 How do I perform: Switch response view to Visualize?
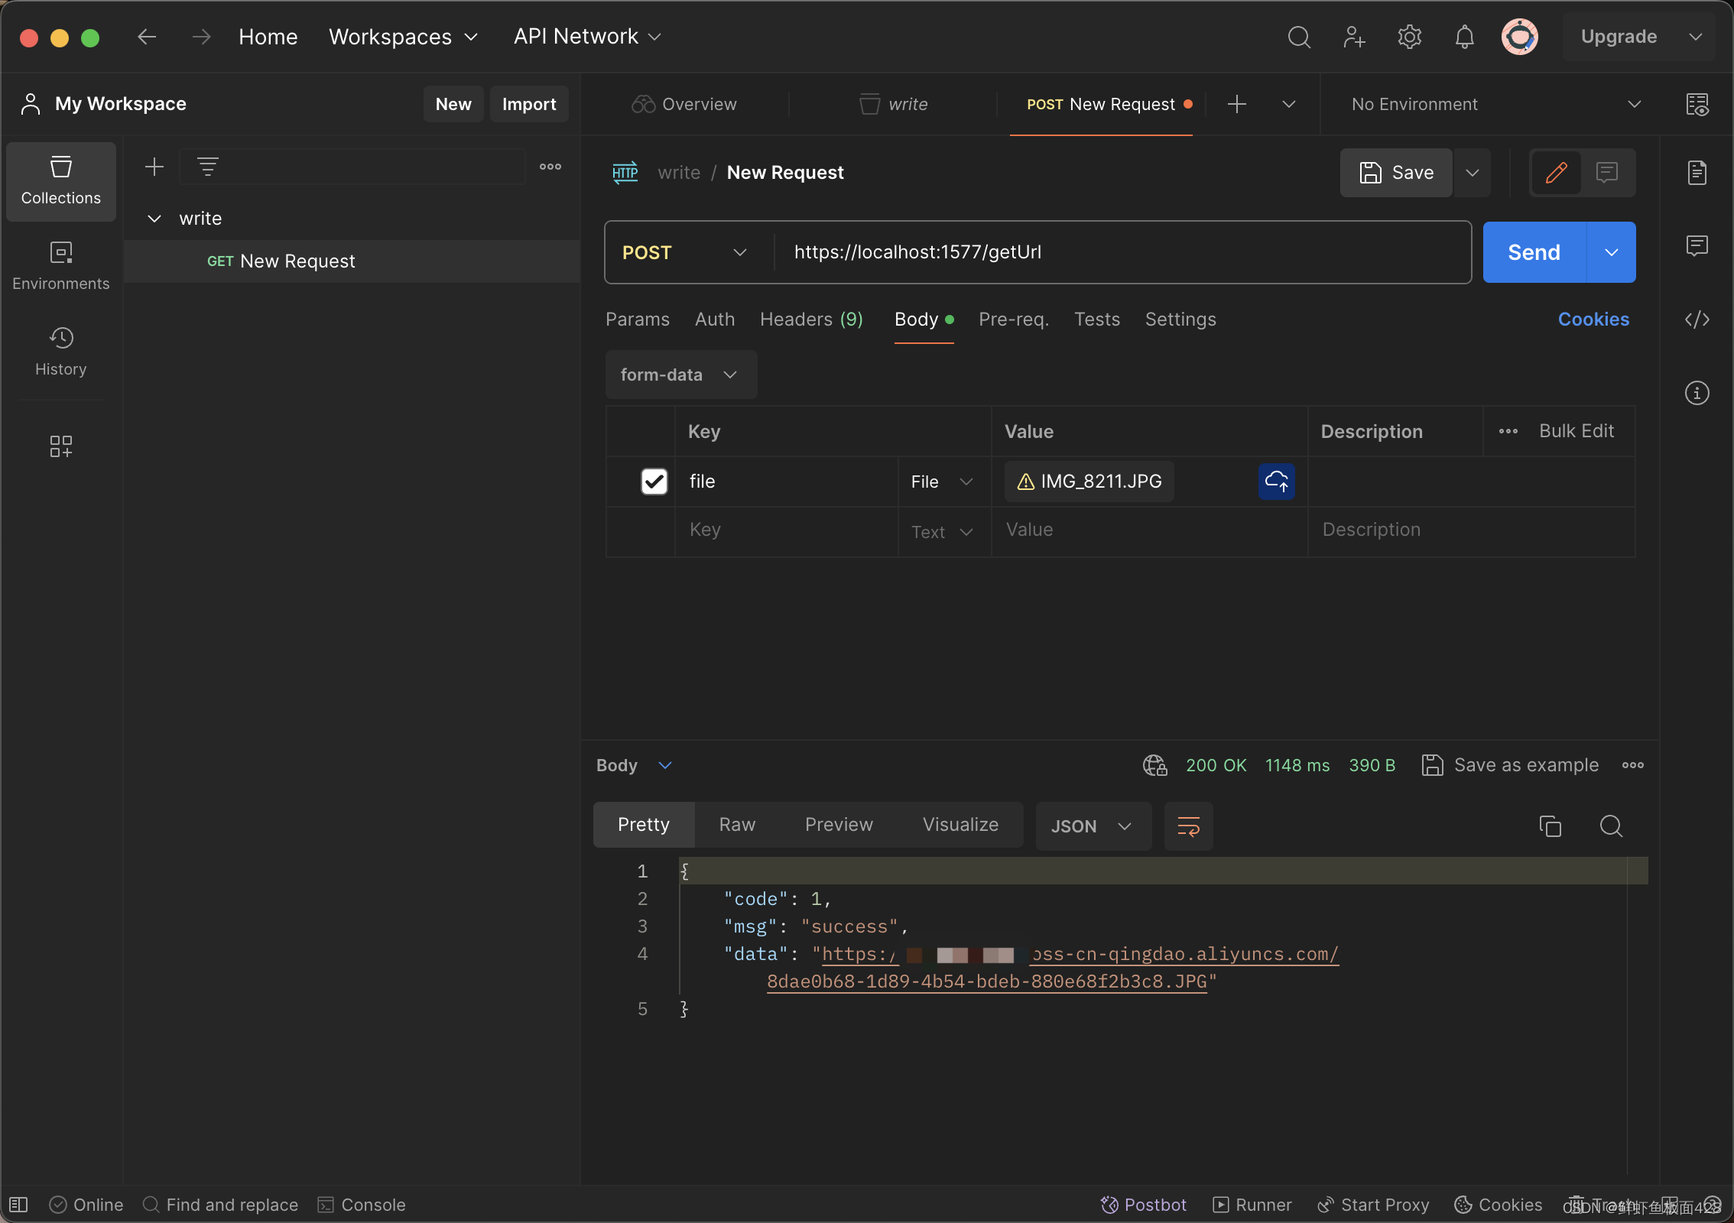coord(960,825)
